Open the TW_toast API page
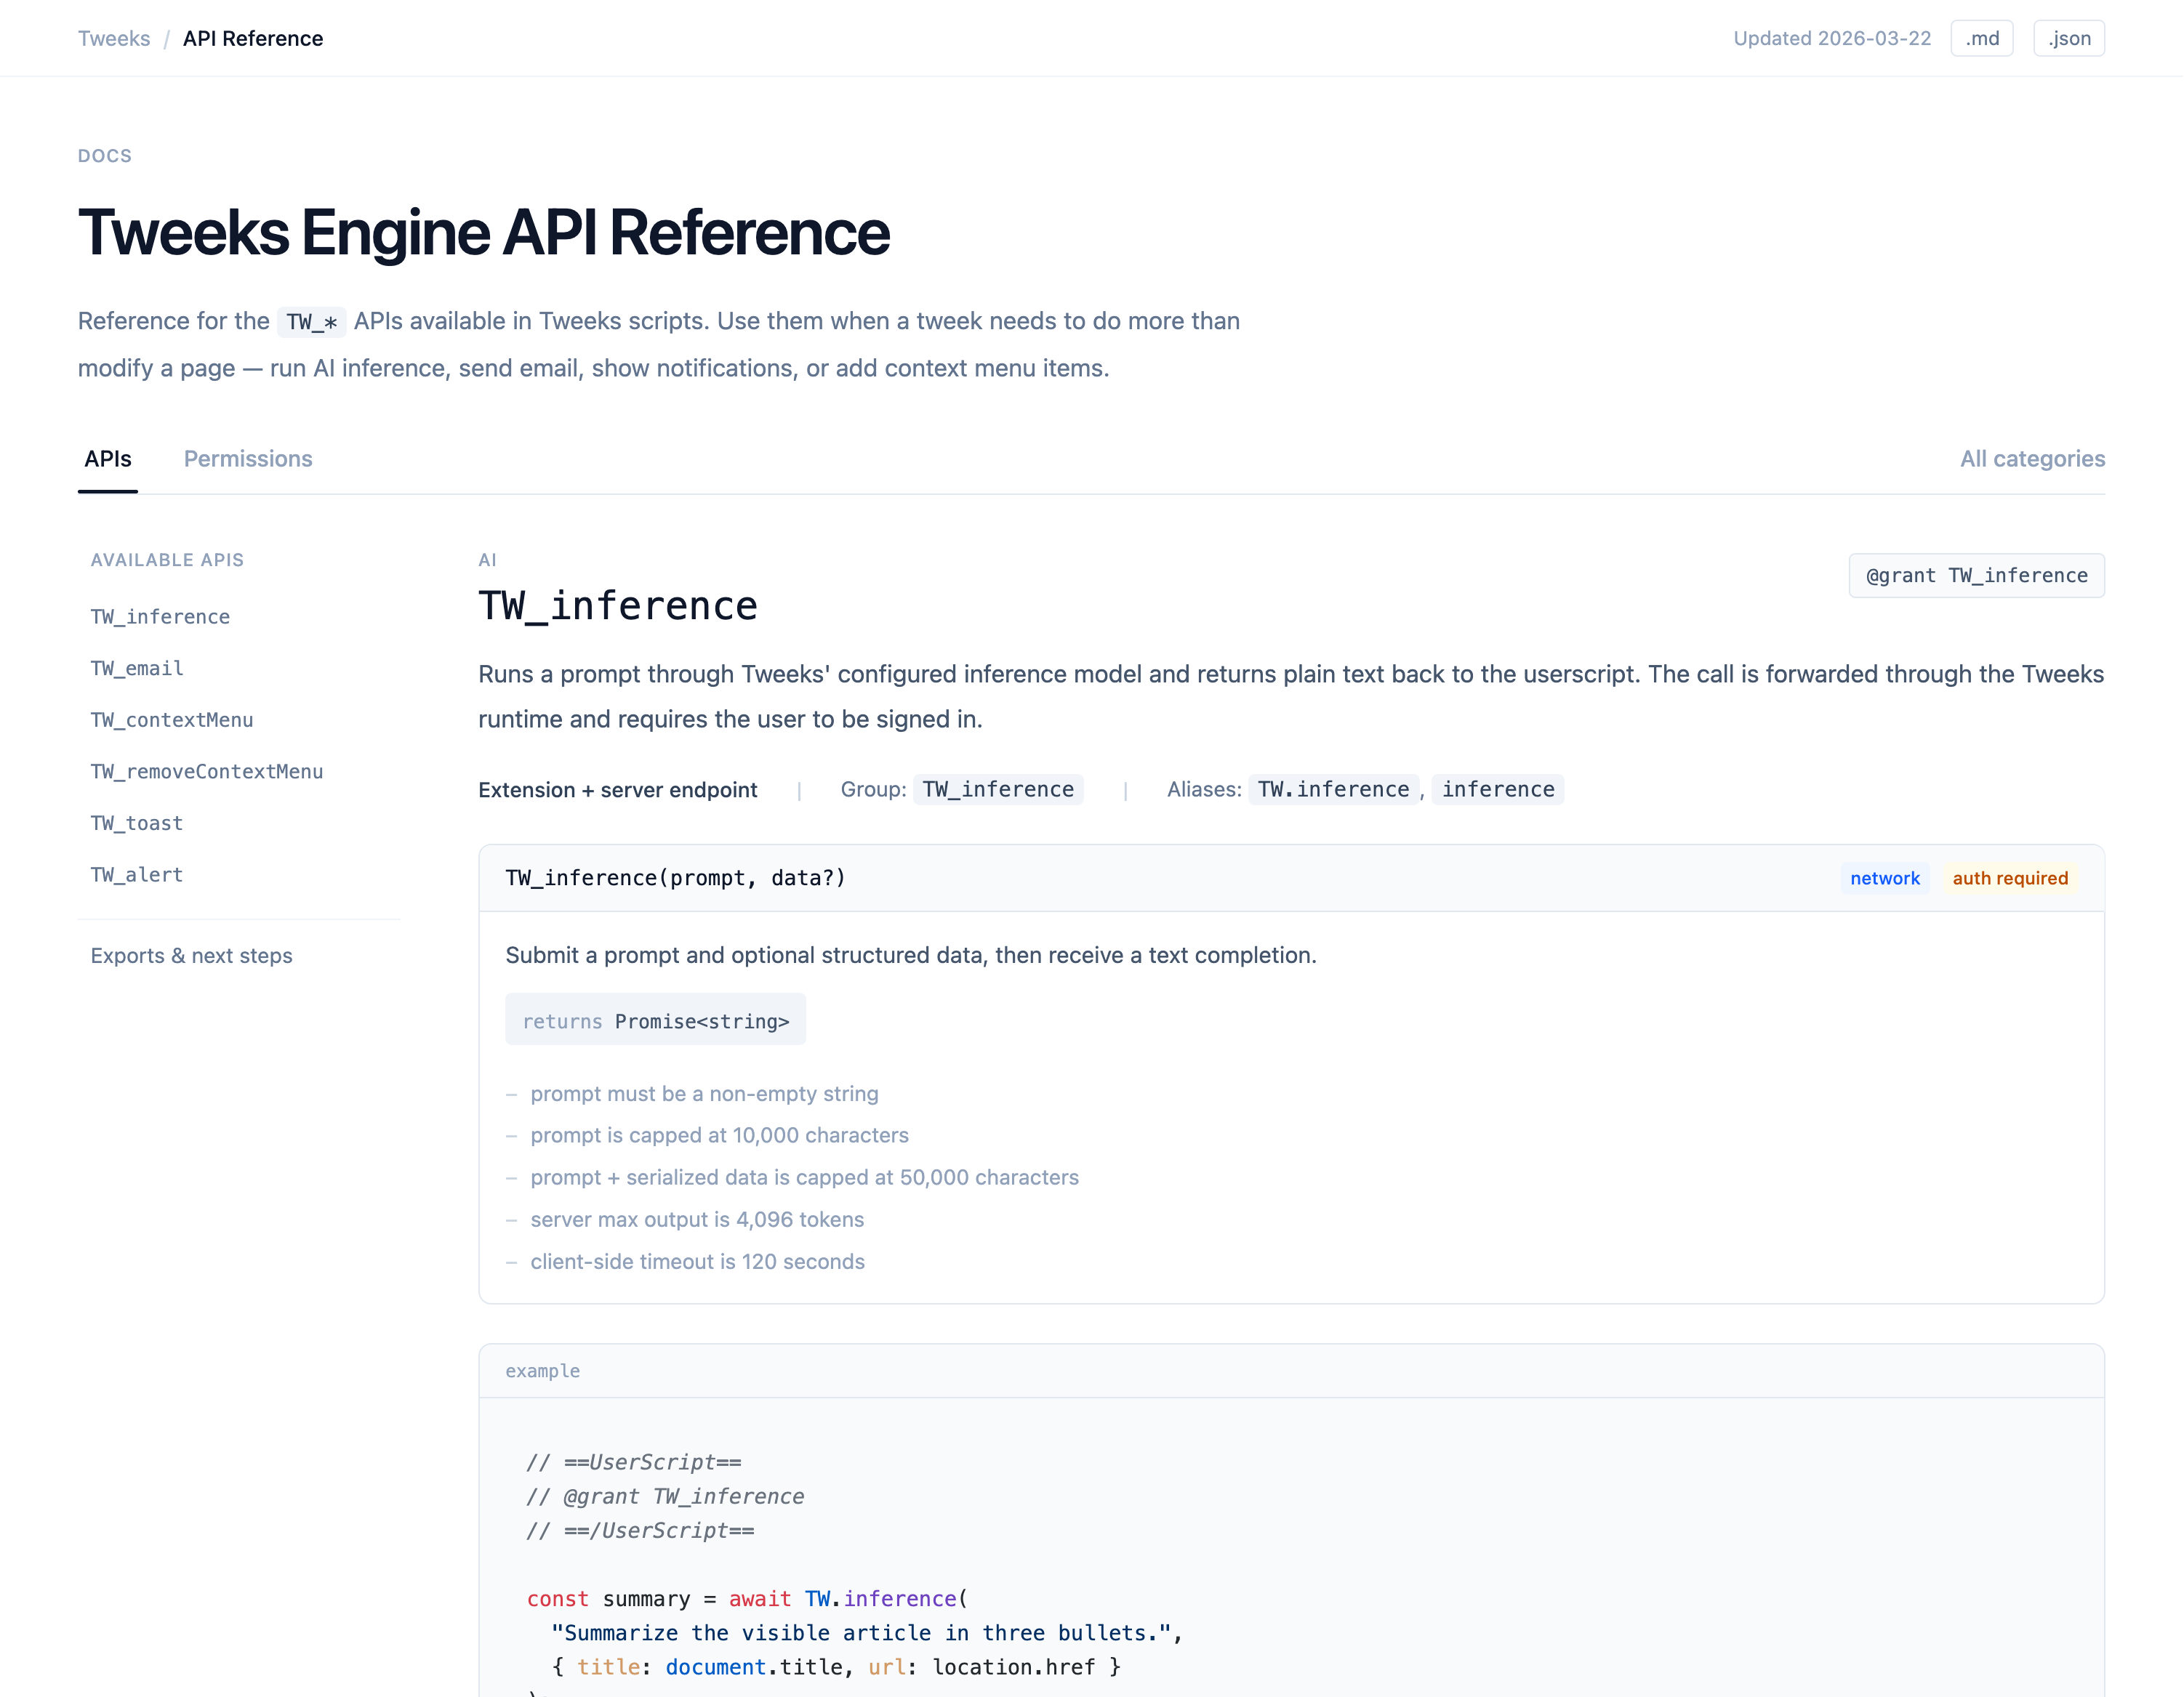 coord(135,823)
